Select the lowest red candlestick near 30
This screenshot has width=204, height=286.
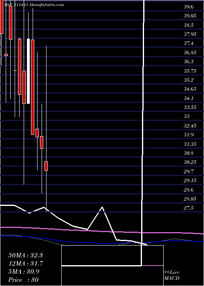pyautogui.click(x=46, y=166)
